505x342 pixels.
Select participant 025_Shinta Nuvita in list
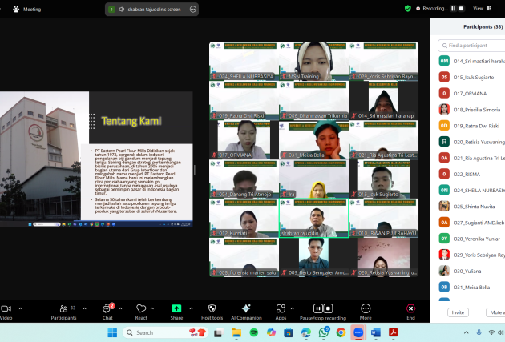click(x=473, y=206)
